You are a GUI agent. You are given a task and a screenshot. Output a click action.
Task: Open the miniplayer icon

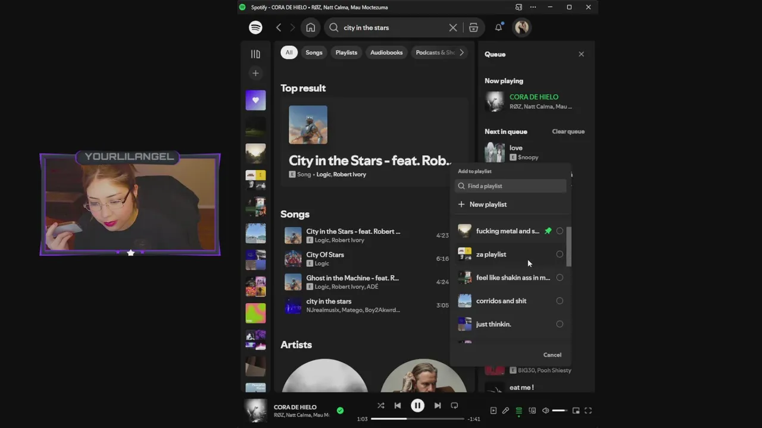pos(576,410)
